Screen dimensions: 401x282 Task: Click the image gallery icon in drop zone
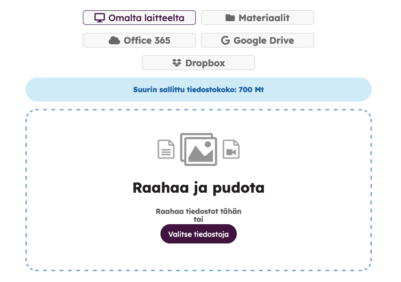(199, 149)
